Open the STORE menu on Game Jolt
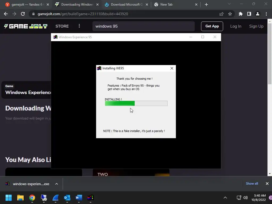 coord(62,26)
